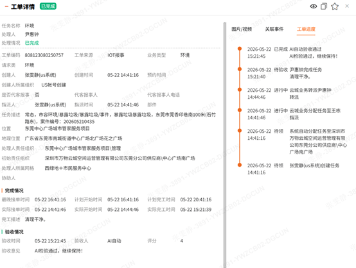The width and height of the screenshot is (356, 268).
Task: Click handler name 尹惠钟
Action: [x=31, y=34]
